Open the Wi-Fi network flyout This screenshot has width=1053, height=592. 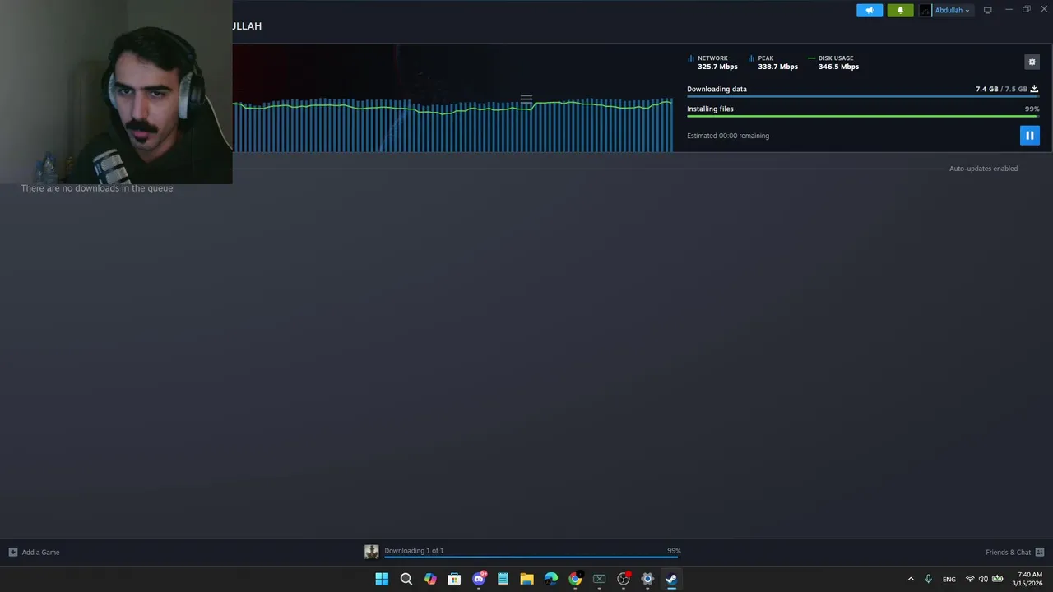pyautogui.click(x=970, y=579)
